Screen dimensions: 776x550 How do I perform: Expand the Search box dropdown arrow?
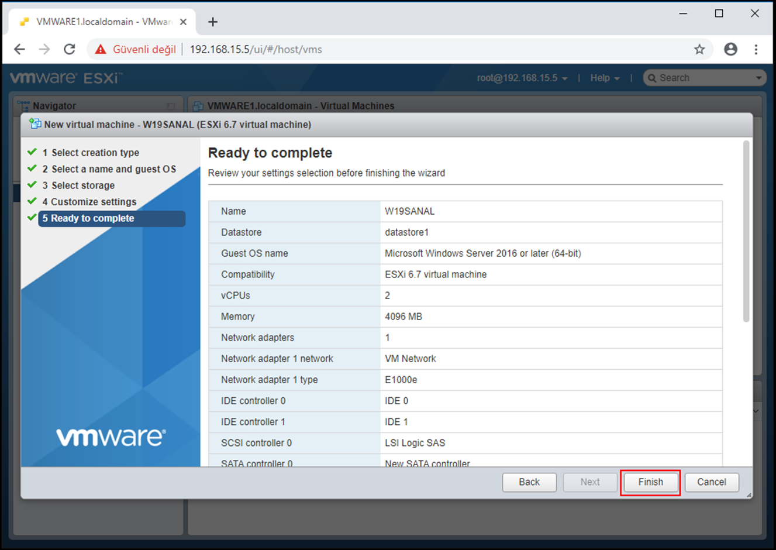pyautogui.click(x=758, y=78)
